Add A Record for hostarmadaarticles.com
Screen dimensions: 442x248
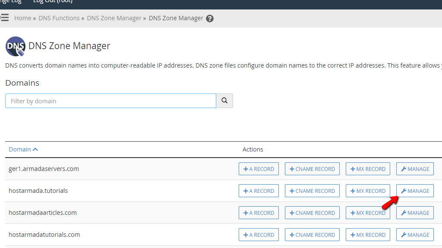coord(259,213)
